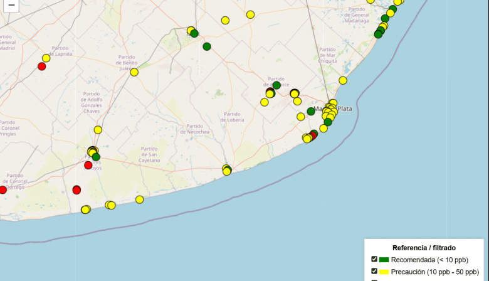
Task: Open the green marker at the bottom of the Mar del Plata cluster
Action: [x=328, y=122]
